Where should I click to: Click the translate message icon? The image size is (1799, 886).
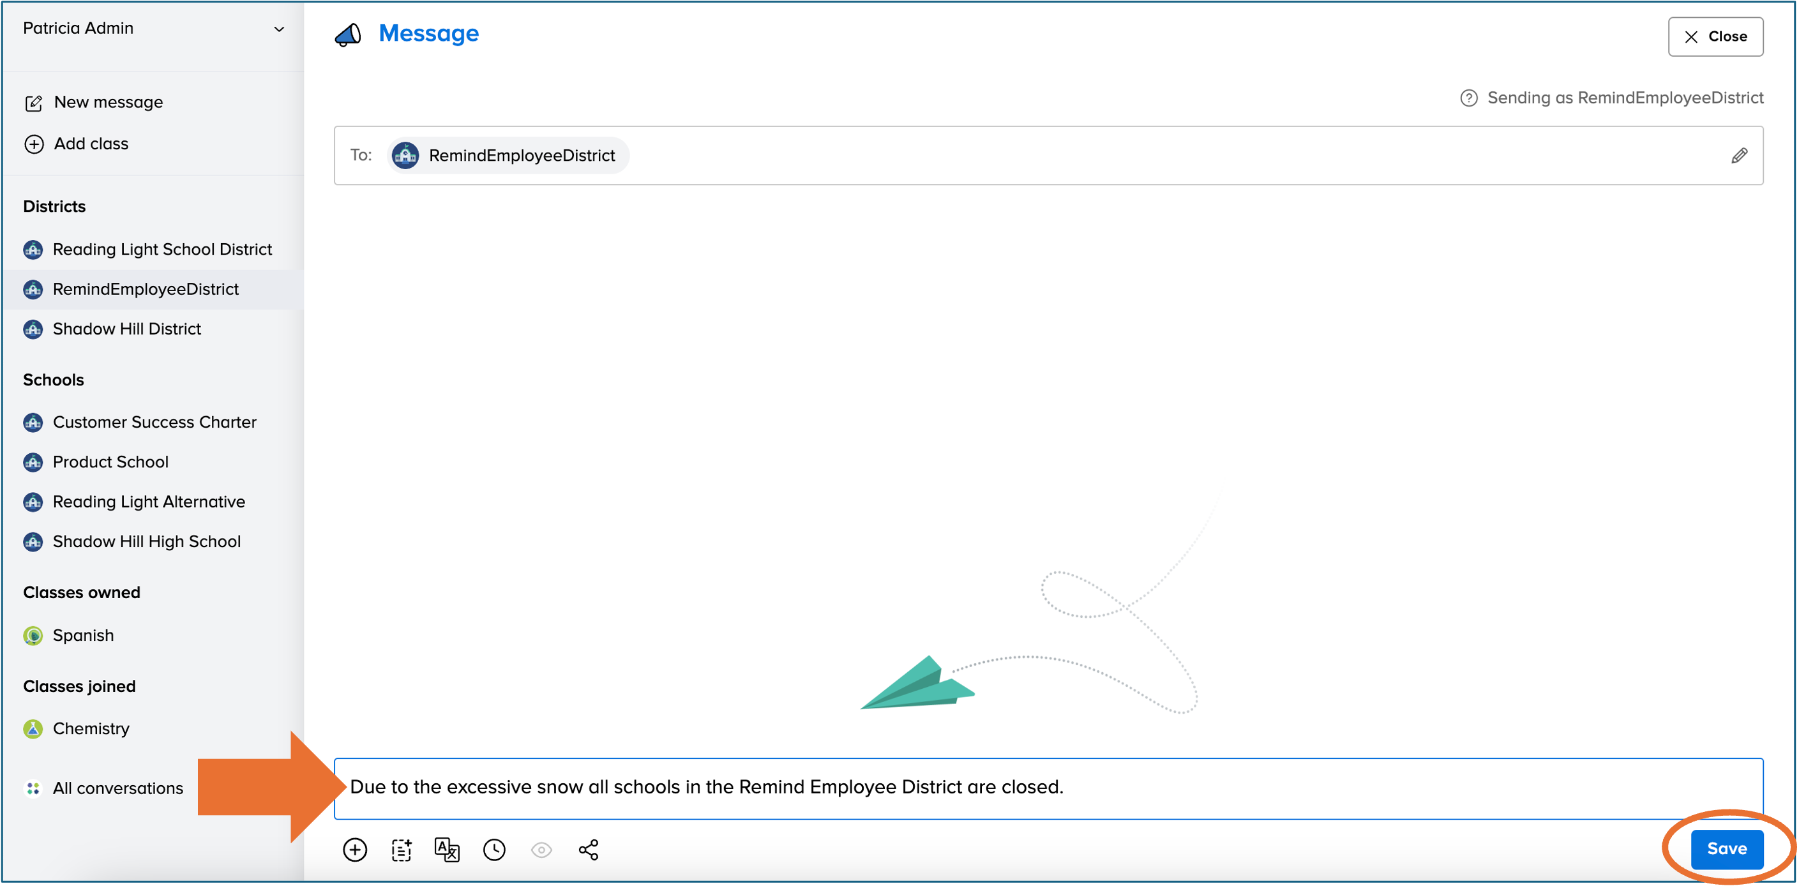[447, 849]
